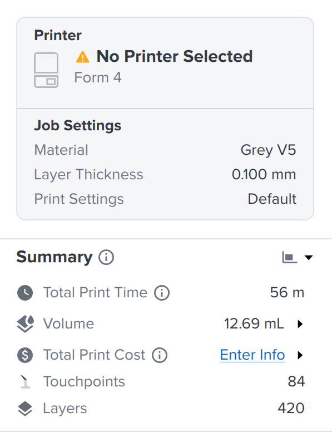
Task: Click the Touchpoints support icon
Action: tap(25, 382)
